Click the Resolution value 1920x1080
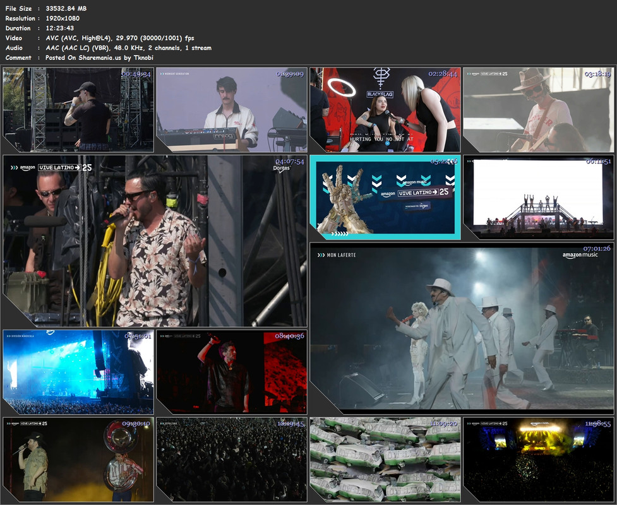This screenshot has height=505, width=617. coord(63,18)
